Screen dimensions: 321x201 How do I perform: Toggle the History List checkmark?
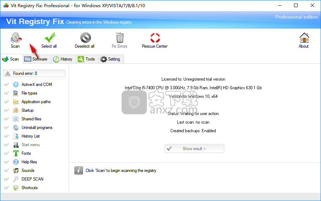point(6,136)
